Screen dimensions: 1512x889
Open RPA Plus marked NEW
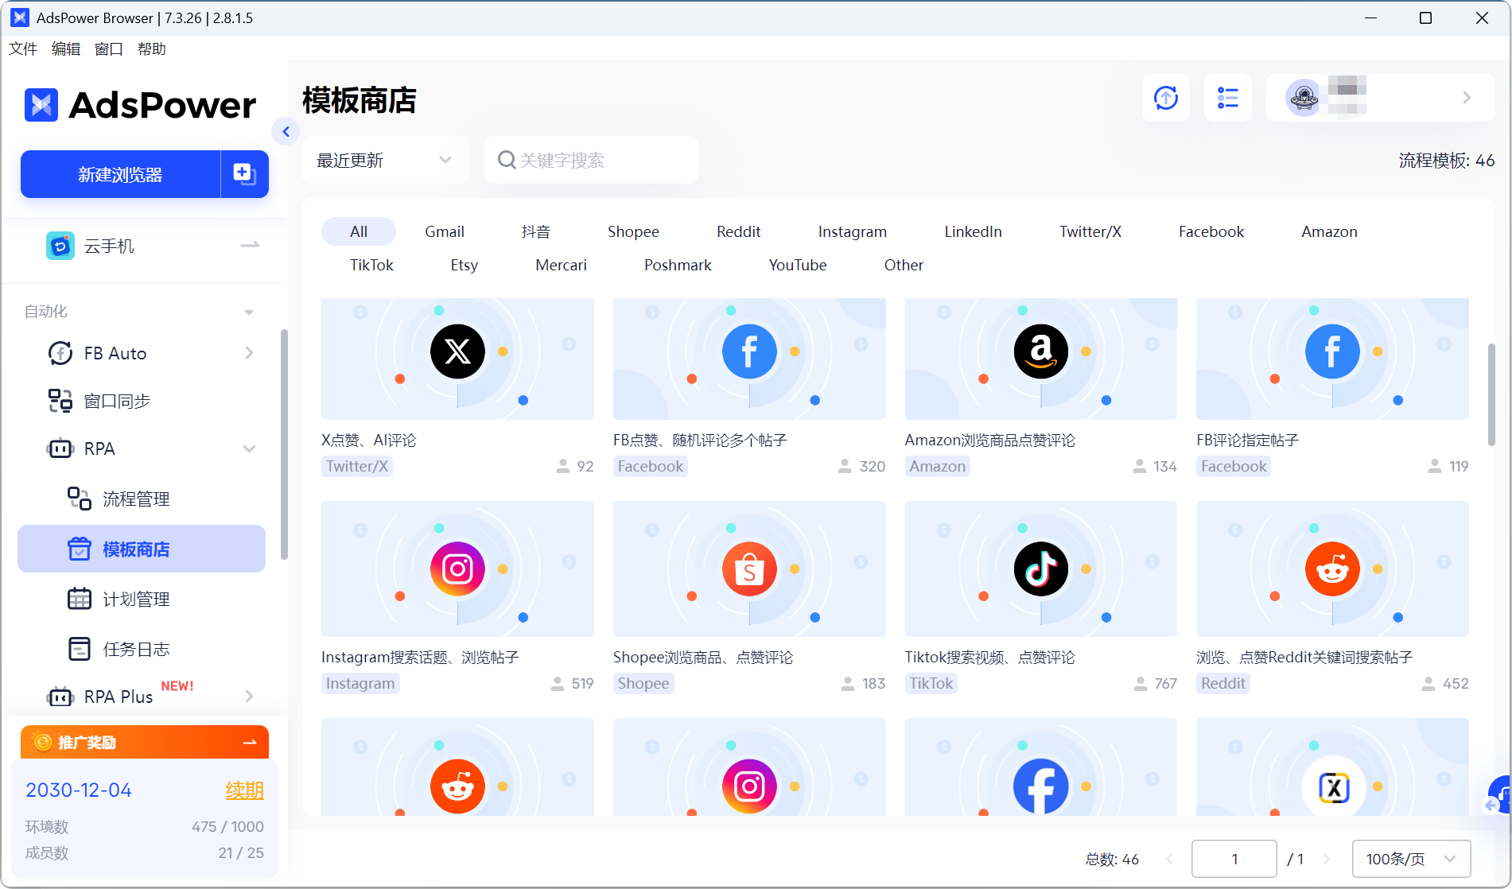119,697
